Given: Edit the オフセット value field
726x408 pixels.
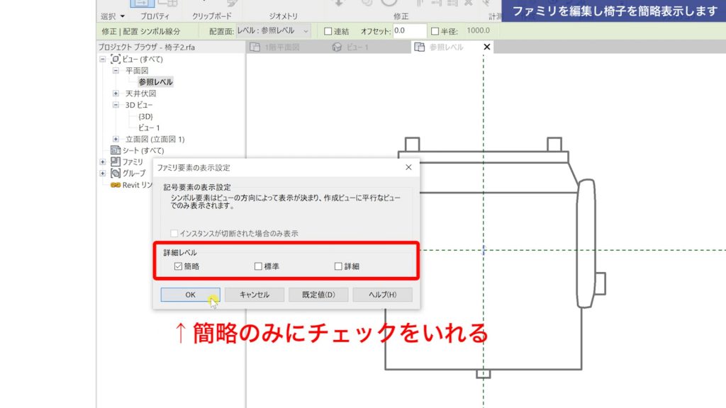Looking at the screenshot, I should (x=411, y=30).
